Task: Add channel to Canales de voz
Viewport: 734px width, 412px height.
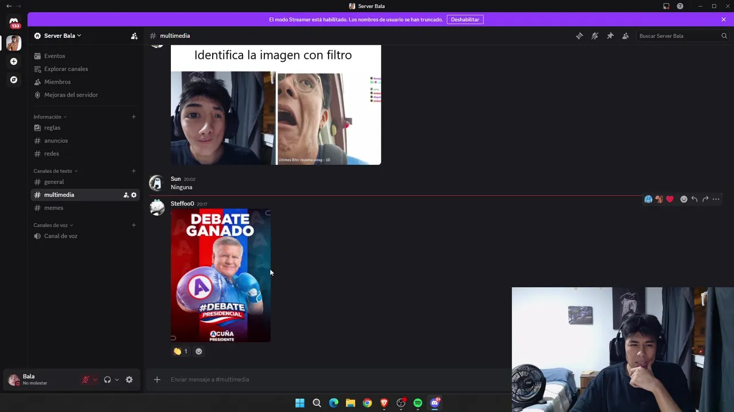Action: pos(134,225)
